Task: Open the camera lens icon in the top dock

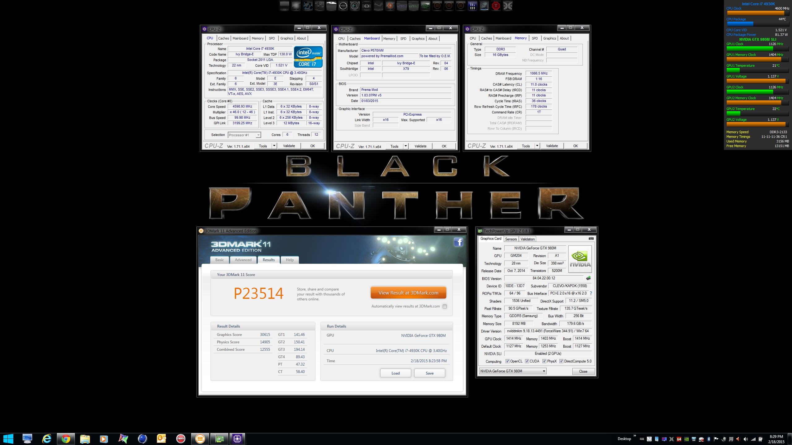Action: [x=355, y=6]
